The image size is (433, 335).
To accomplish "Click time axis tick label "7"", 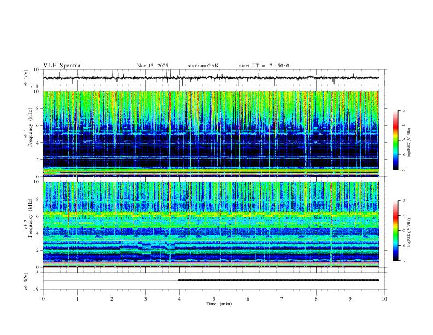I will 282,299.
